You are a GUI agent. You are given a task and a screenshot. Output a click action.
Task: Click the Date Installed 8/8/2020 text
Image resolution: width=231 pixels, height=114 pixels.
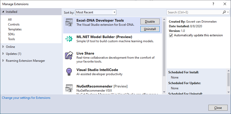point(185,26)
